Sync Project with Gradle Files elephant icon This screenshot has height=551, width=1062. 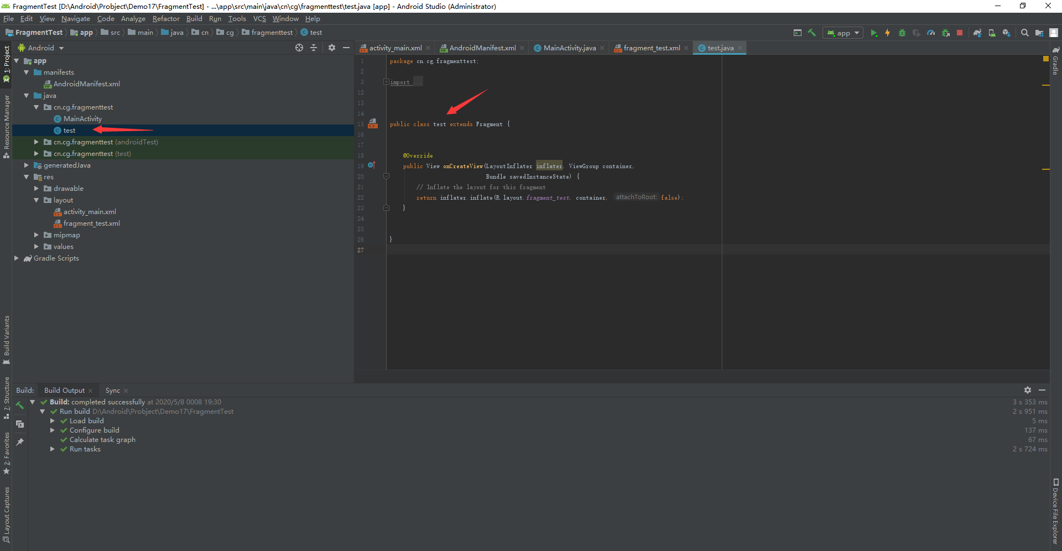(x=977, y=33)
